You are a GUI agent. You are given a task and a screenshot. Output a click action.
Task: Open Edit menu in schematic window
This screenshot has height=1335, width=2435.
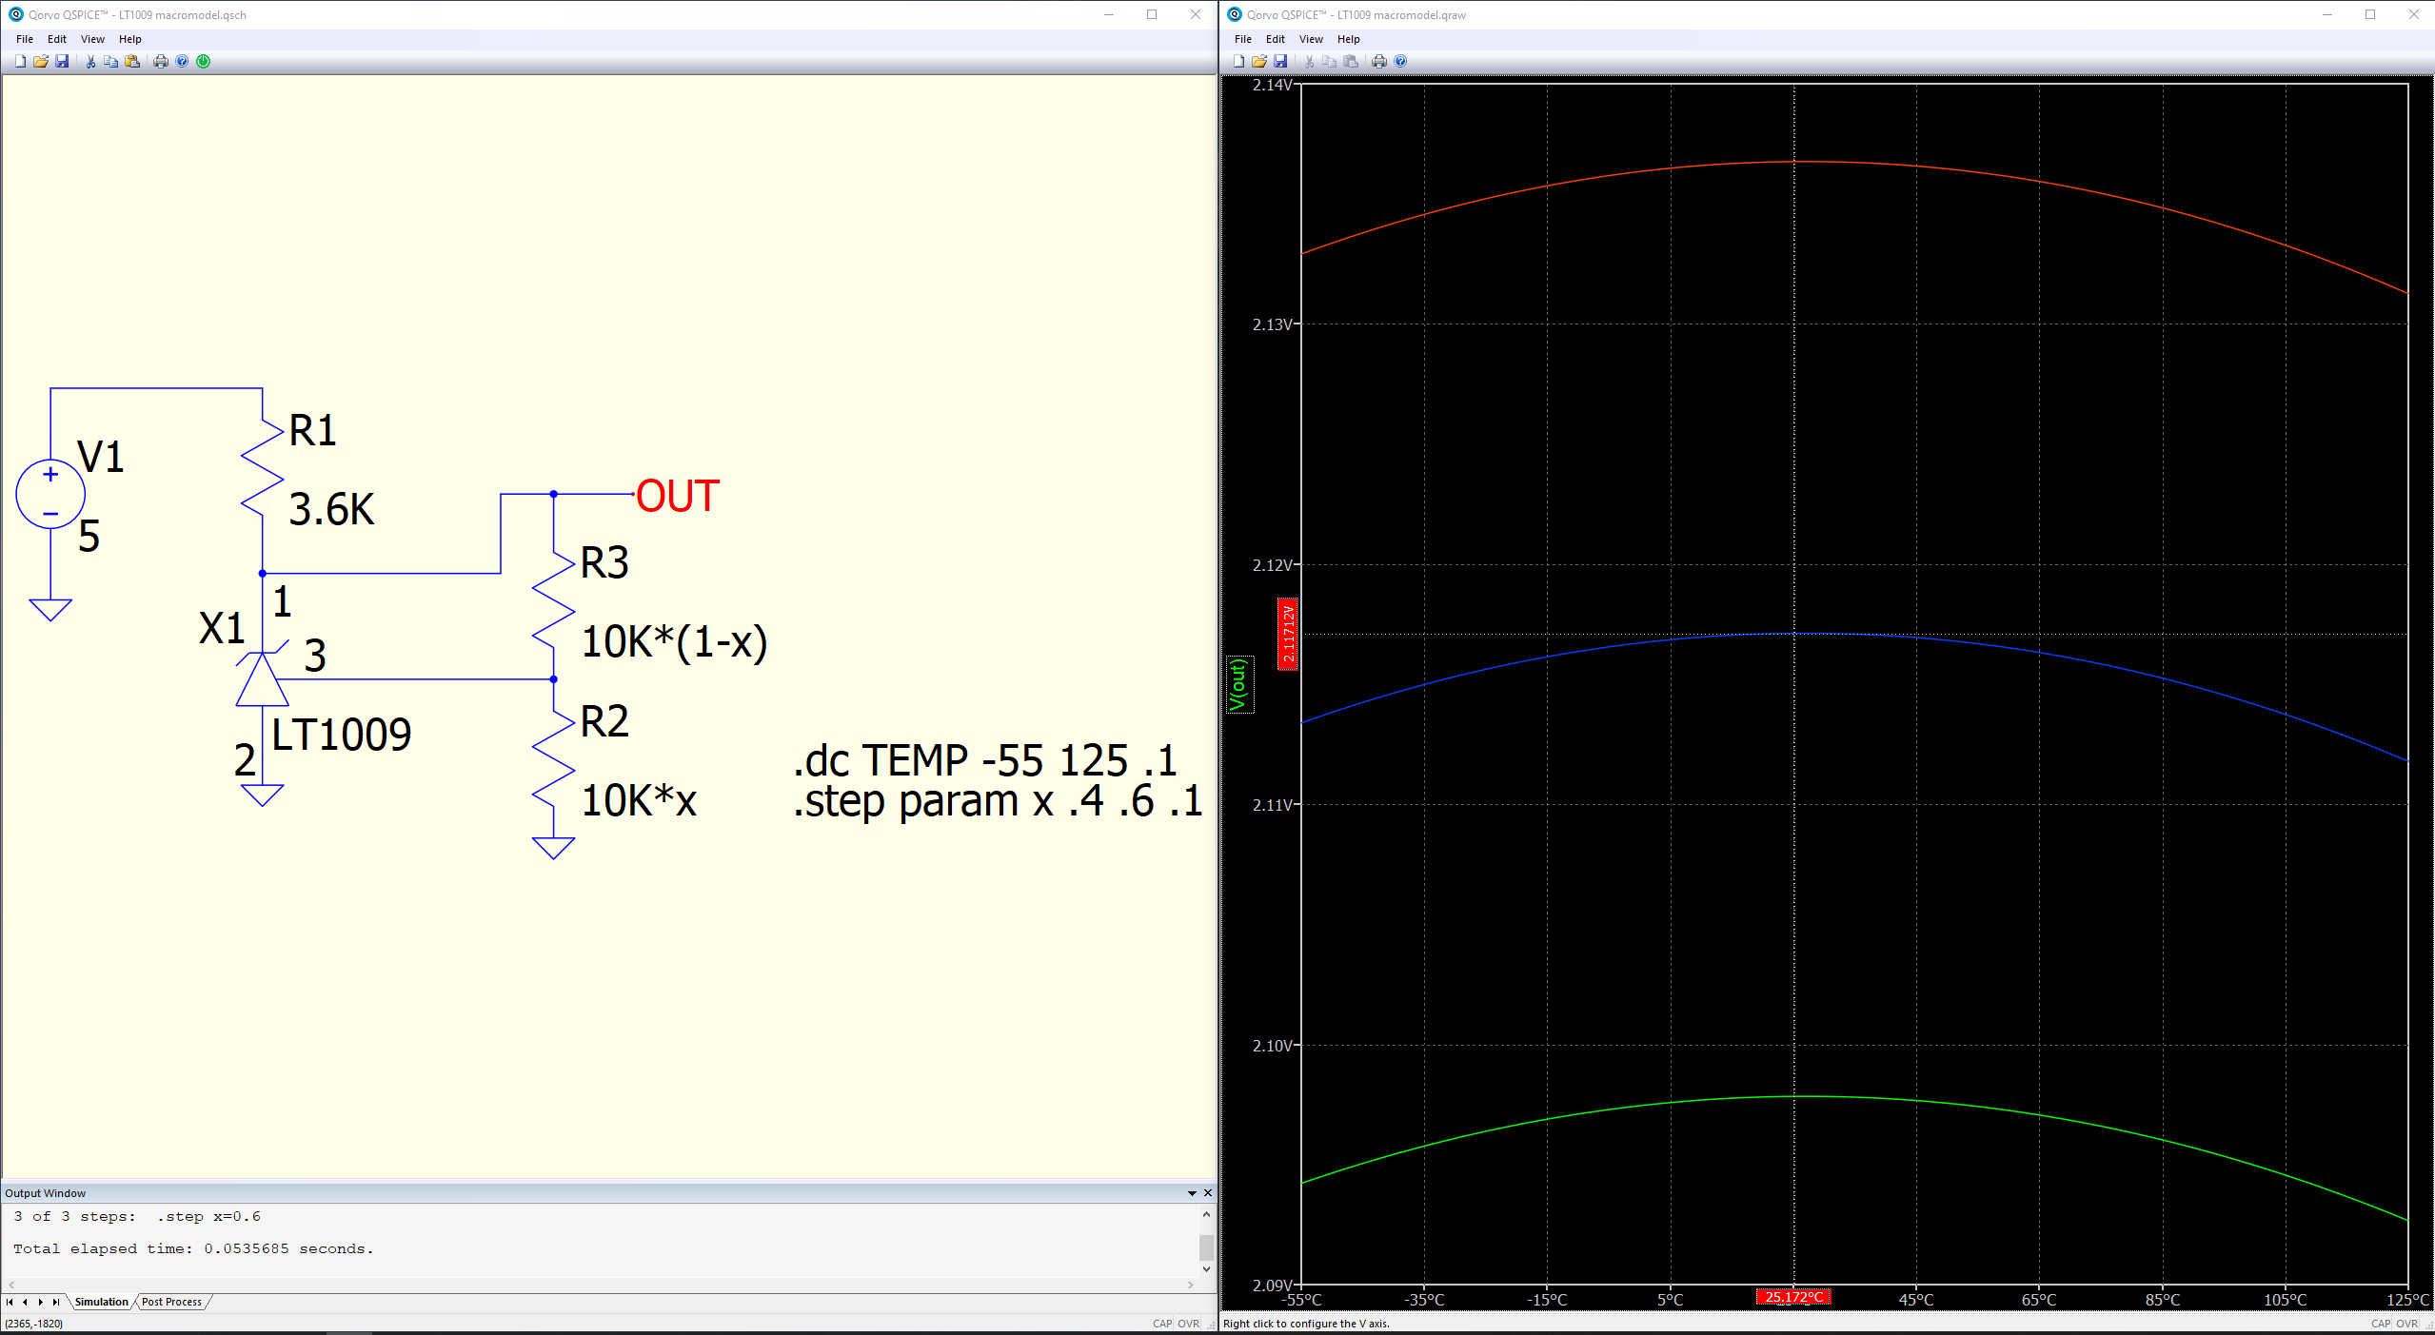57,39
